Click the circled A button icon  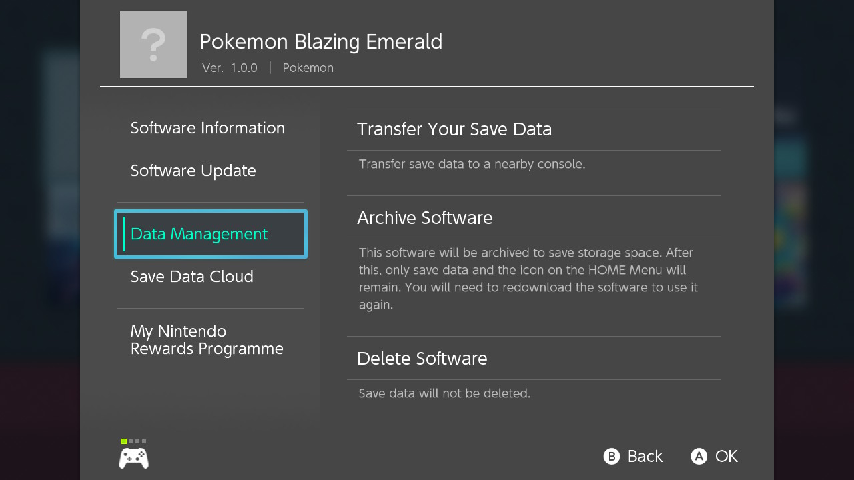click(699, 456)
